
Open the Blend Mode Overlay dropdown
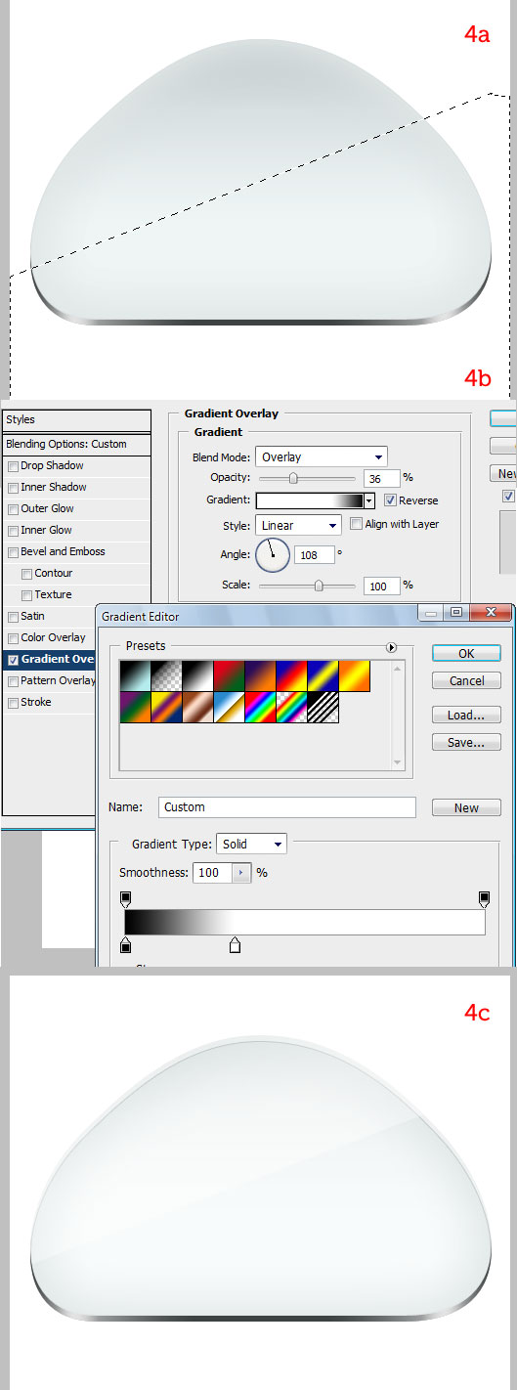pos(322,456)
